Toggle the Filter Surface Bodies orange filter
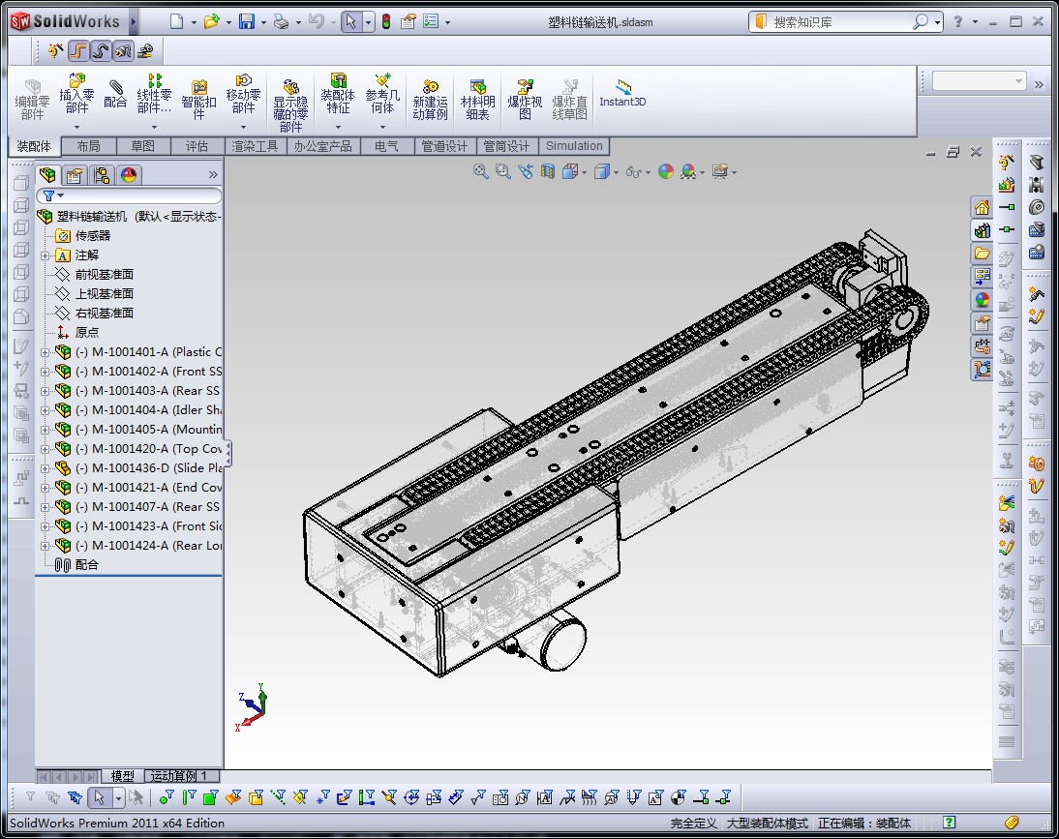This screenshot has height=839, width=1059. pyautogui.click(x=233, y=797)
